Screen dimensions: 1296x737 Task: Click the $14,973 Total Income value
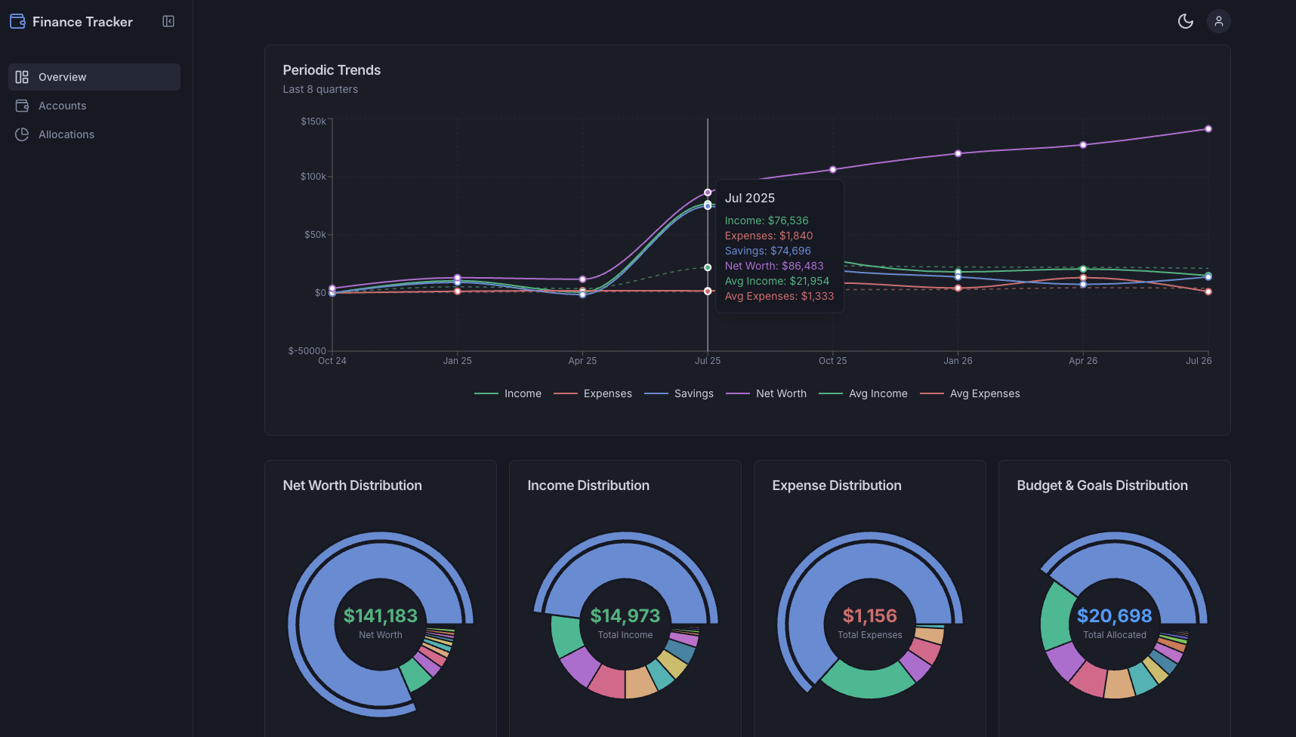625,616
